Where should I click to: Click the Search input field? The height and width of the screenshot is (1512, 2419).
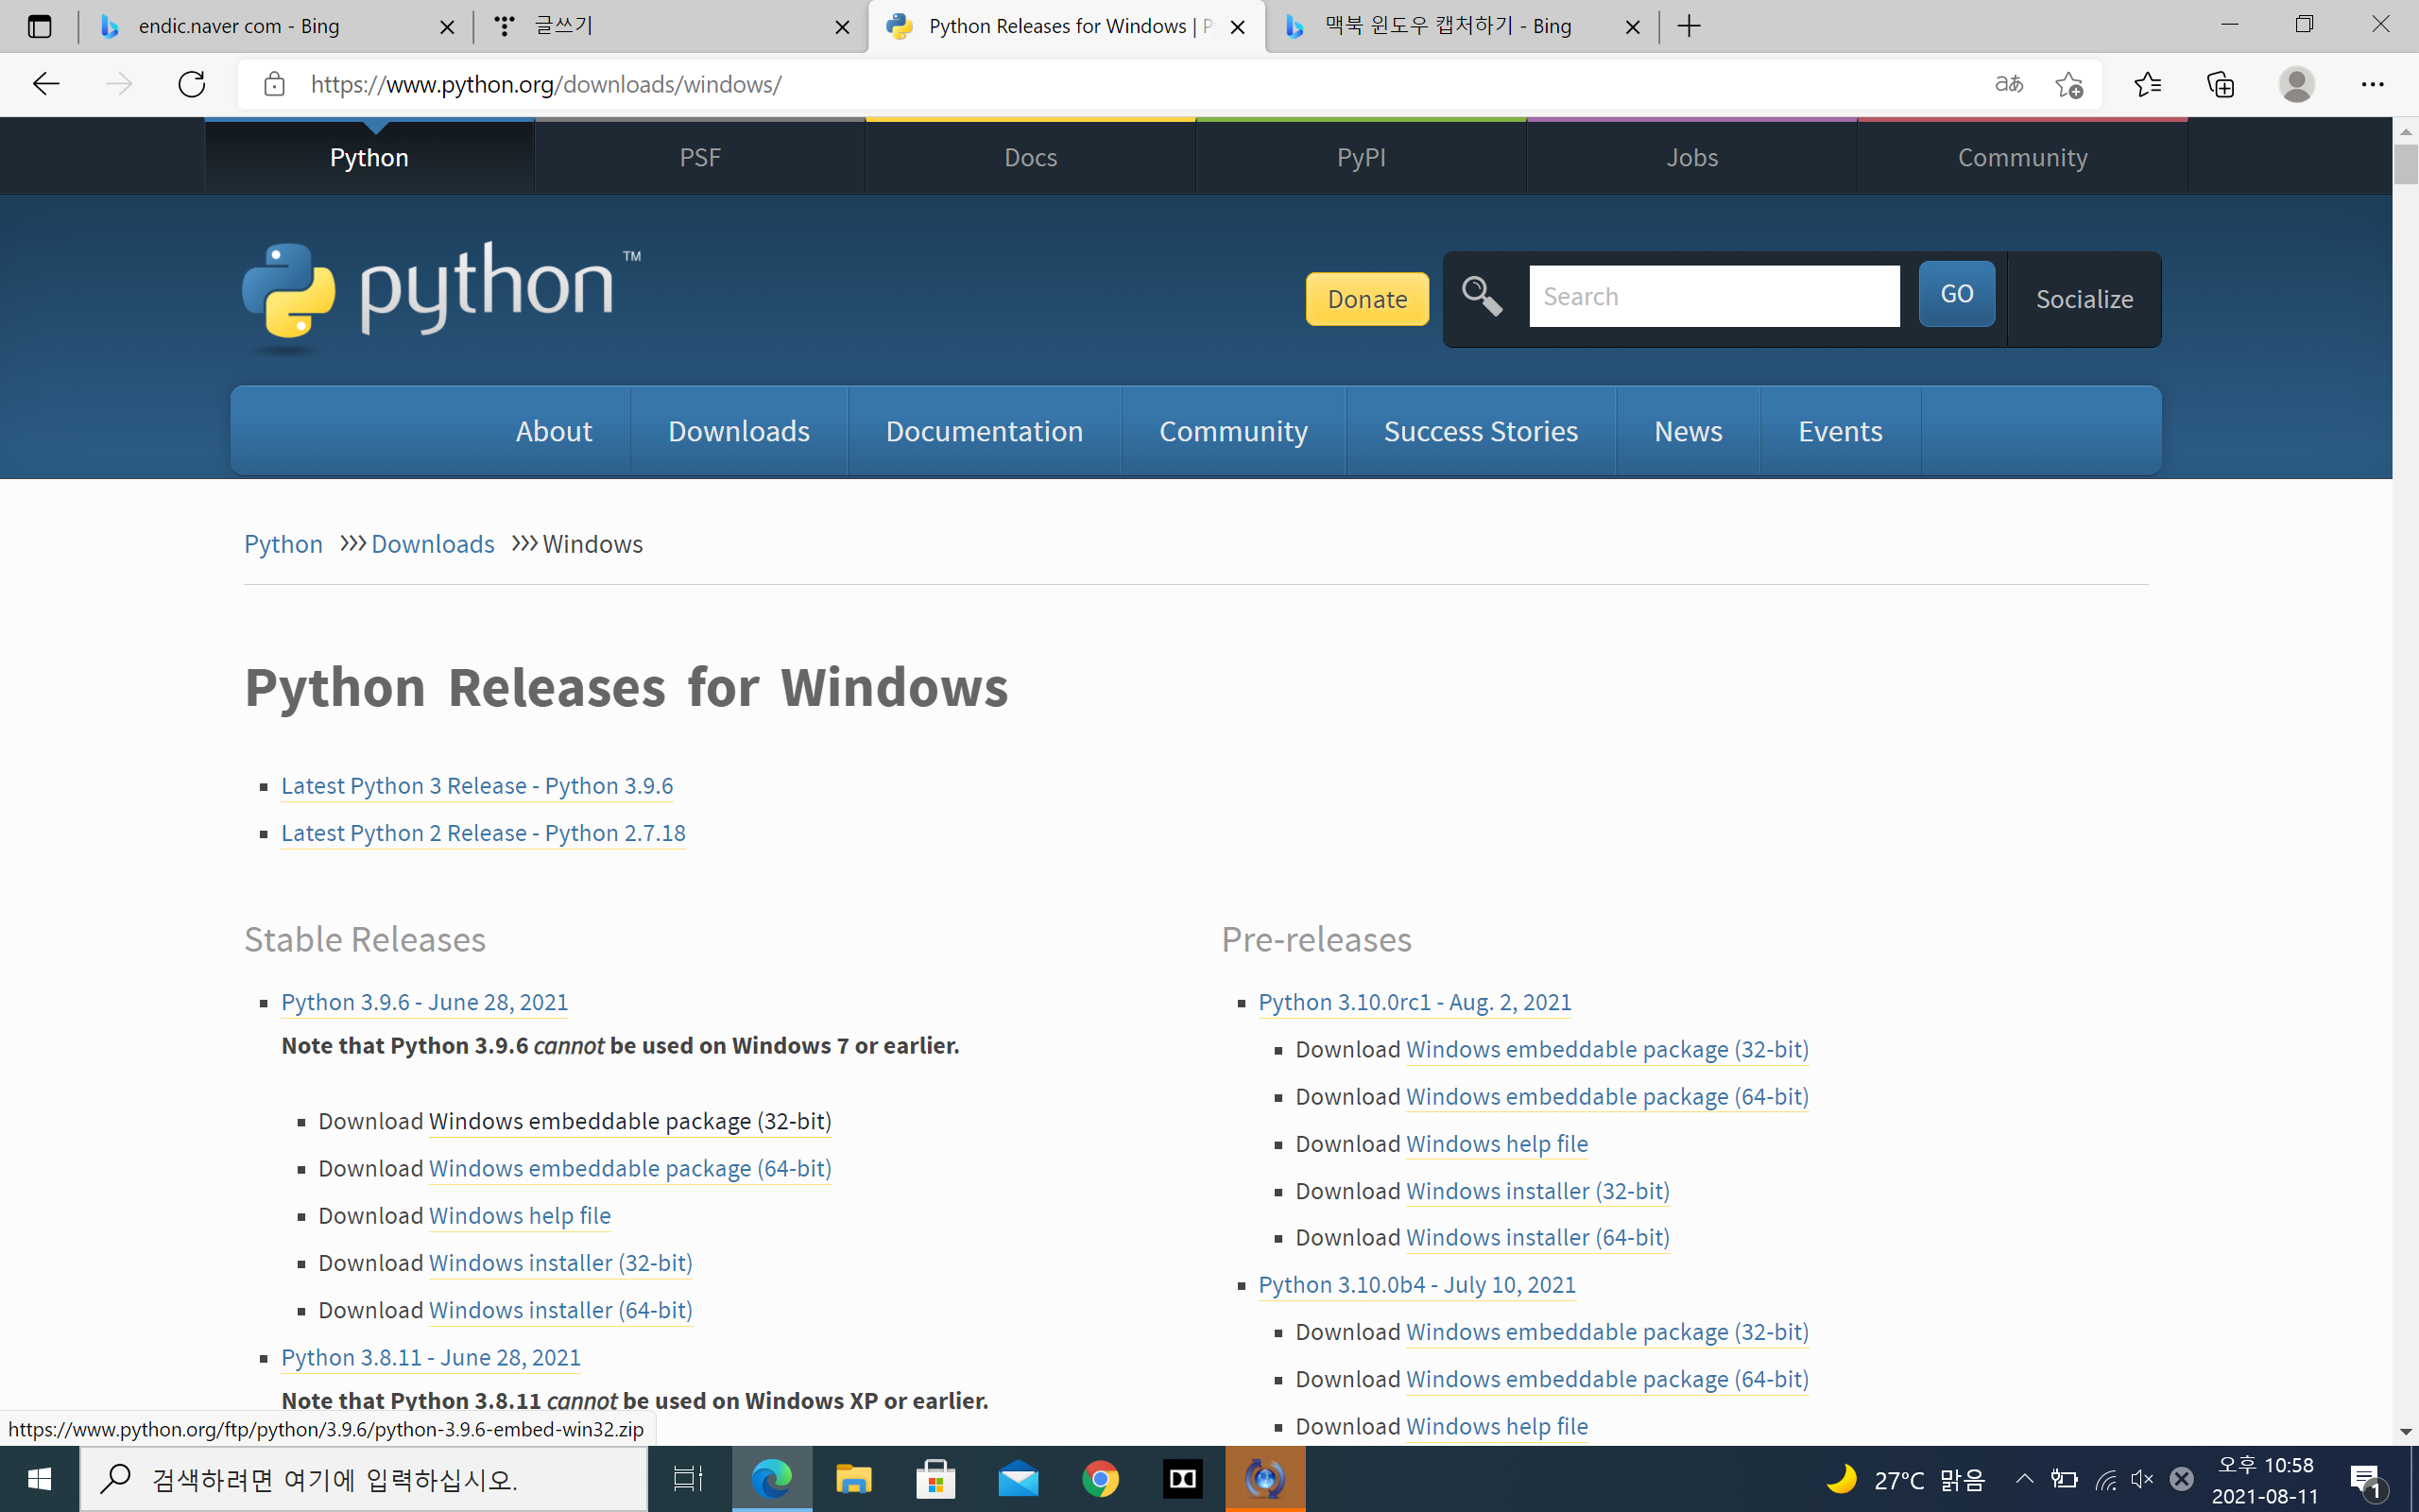(x=1713, y=296)
